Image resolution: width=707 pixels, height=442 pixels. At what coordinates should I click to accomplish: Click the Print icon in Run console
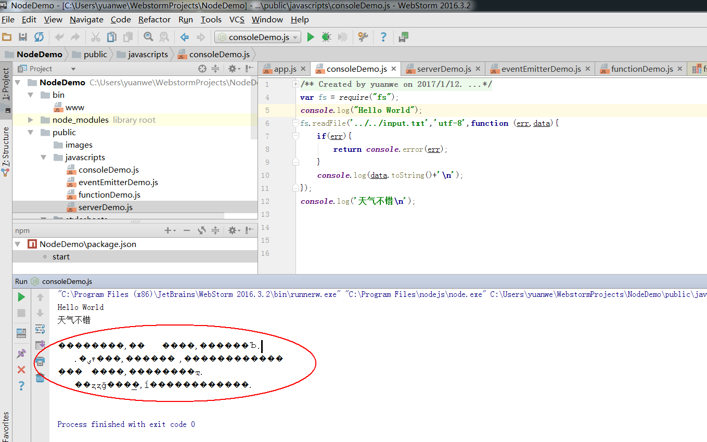coord(40,361)
